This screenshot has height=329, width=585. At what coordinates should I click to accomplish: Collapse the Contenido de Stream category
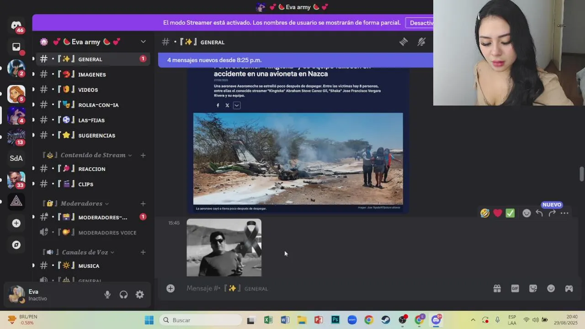(x=130, y=155)
